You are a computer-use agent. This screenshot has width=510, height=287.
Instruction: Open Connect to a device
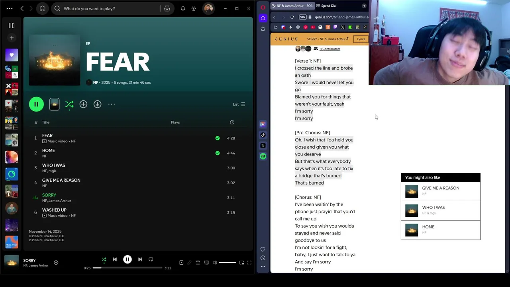[x=206, y=263]
